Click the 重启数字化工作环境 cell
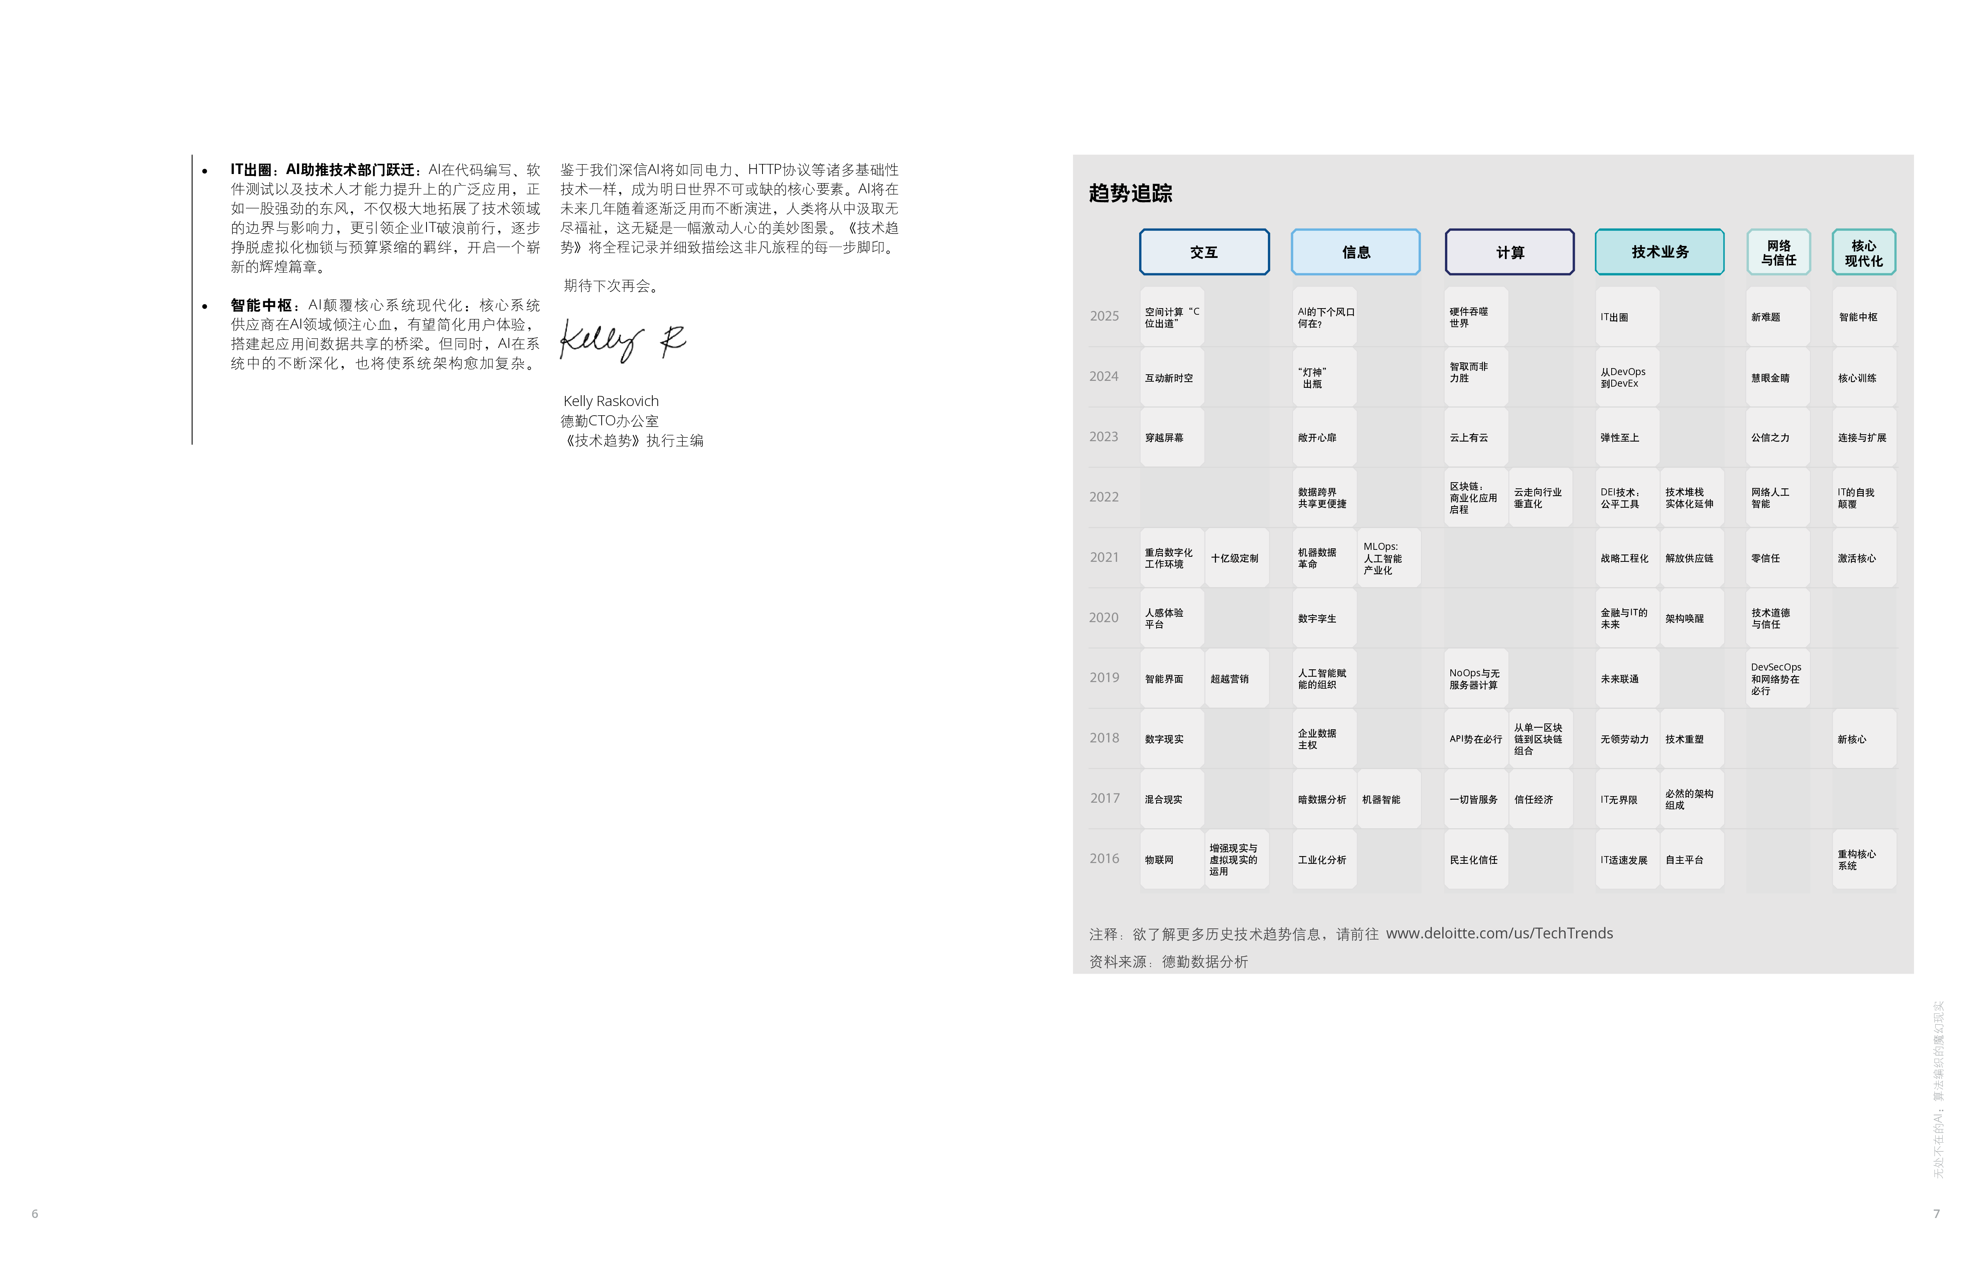This screenshot has width=1972, height=1276. pos(1172,558)
